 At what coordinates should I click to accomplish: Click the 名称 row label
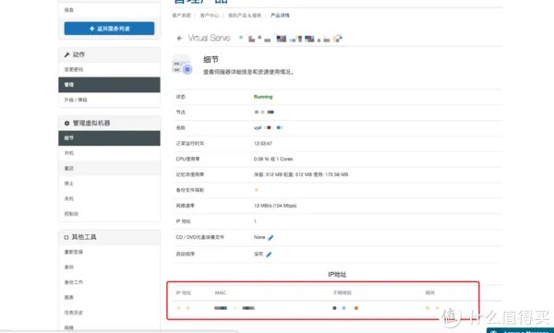(181, 128)
